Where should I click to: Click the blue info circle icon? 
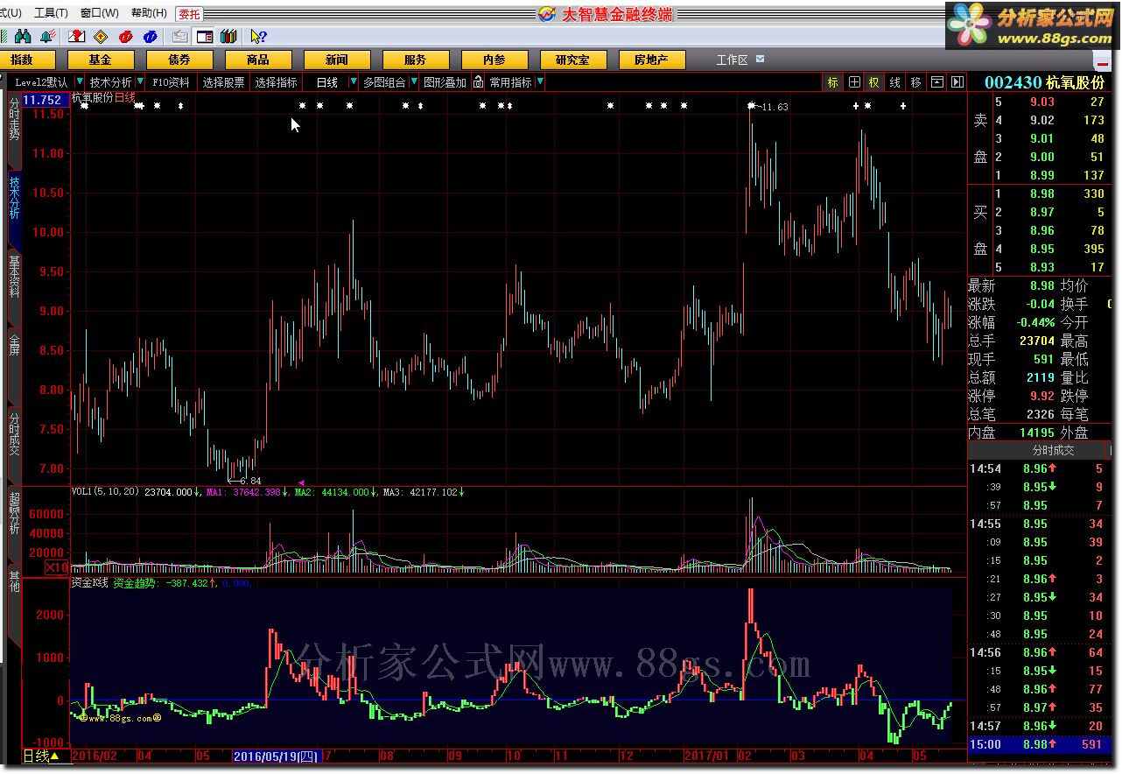150,36
